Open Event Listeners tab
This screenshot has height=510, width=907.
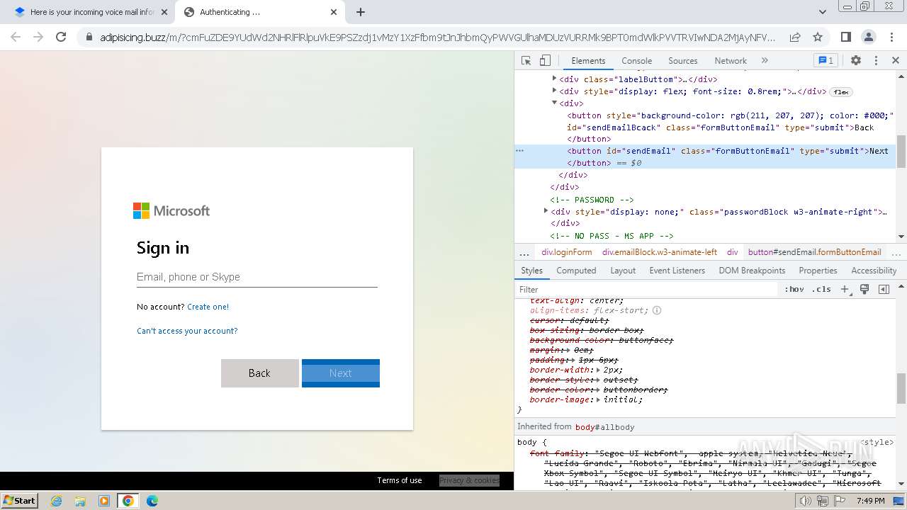(677, 271)
